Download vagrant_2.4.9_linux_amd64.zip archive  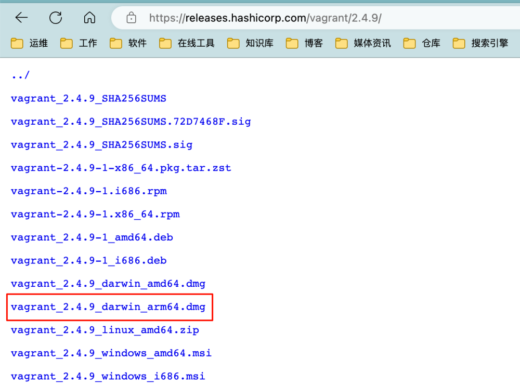[x=105, y=330]
